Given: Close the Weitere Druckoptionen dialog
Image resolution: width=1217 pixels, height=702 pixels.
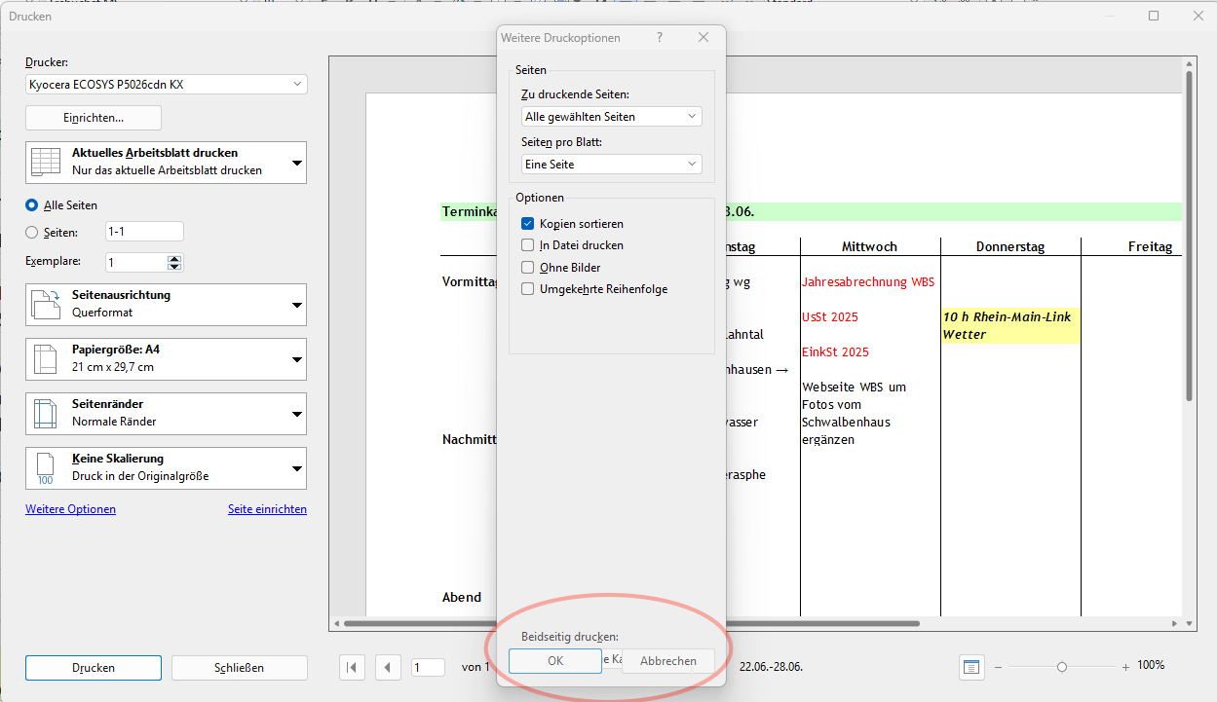Looking at the screenshot, I should coord(704,37).
